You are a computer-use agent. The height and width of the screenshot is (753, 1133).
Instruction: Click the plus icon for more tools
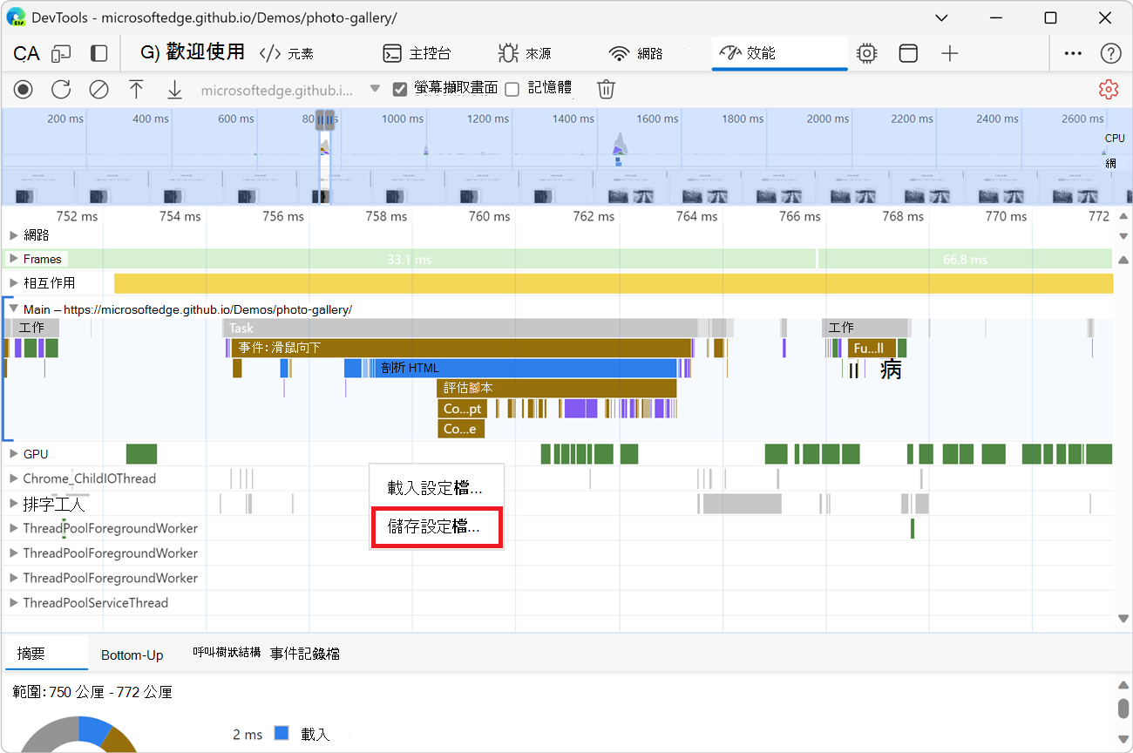coord(950,54)
